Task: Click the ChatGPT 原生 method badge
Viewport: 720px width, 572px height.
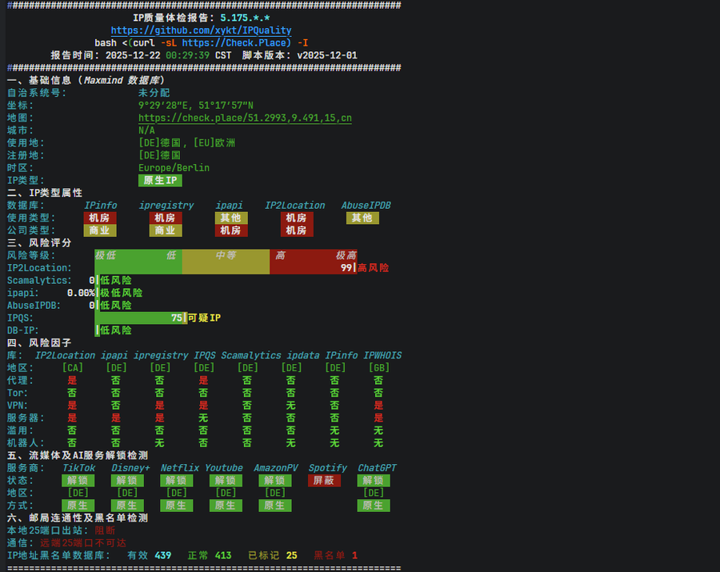Action: [x=374, y=506]
